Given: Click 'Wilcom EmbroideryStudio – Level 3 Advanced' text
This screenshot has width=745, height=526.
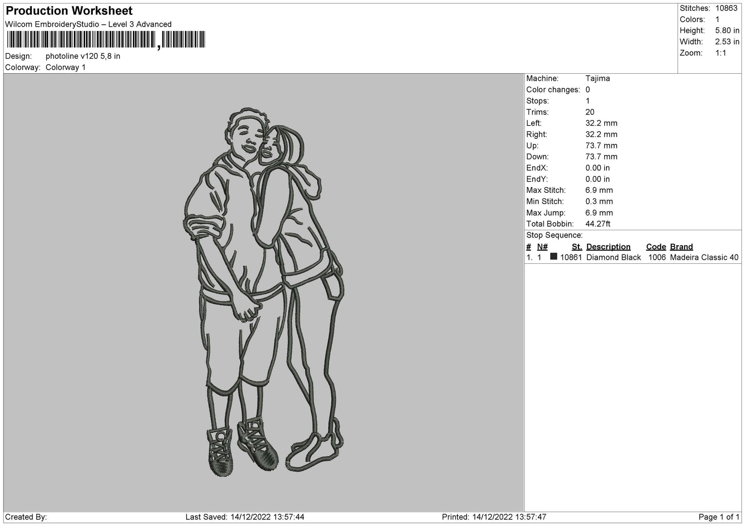Looking at the screenshot, I should (x=88, y=24).
